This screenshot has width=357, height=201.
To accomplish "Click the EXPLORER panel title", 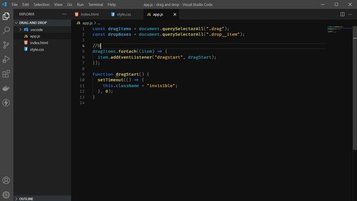I will pos(27,14).
